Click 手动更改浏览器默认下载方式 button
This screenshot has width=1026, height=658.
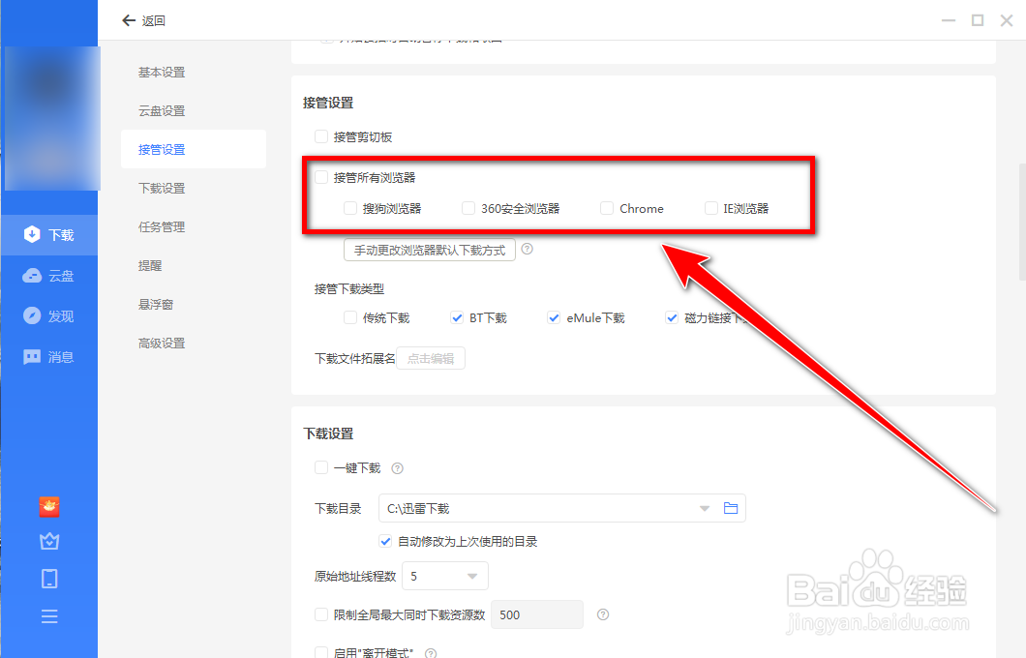430,250
